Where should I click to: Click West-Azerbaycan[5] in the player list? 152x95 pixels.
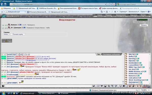138,80
